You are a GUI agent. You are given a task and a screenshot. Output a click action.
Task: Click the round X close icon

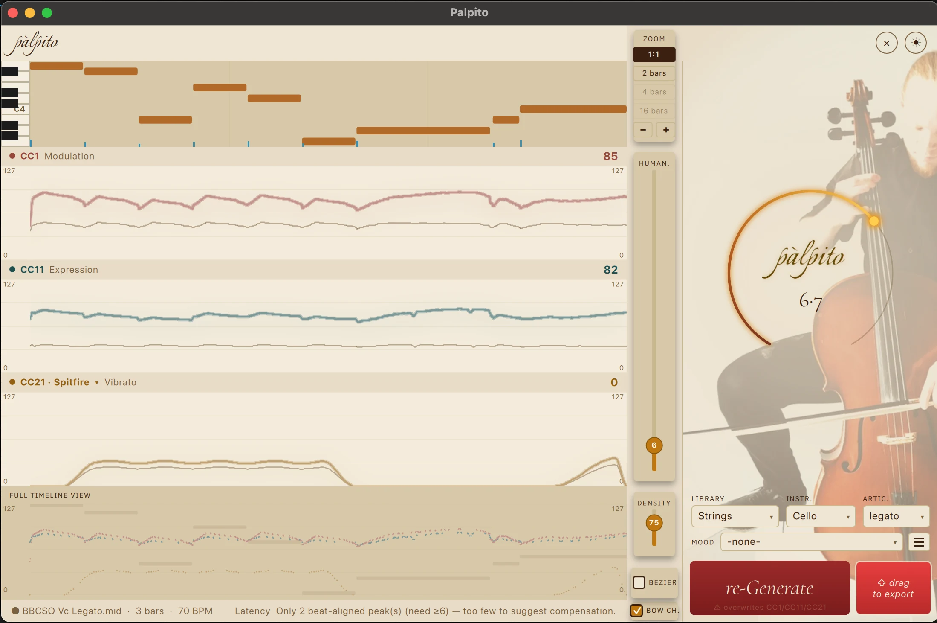pyautogui.click(x=886, y=43)
